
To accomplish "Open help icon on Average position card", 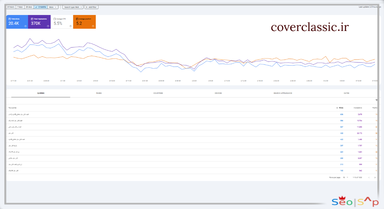I will pyautogui.click(x=93, y=26).
